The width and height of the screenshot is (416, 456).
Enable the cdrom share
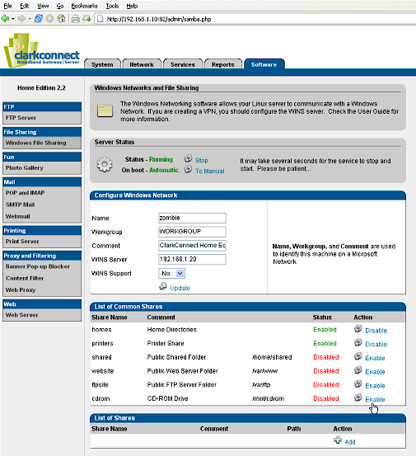[x=375, y=399]
